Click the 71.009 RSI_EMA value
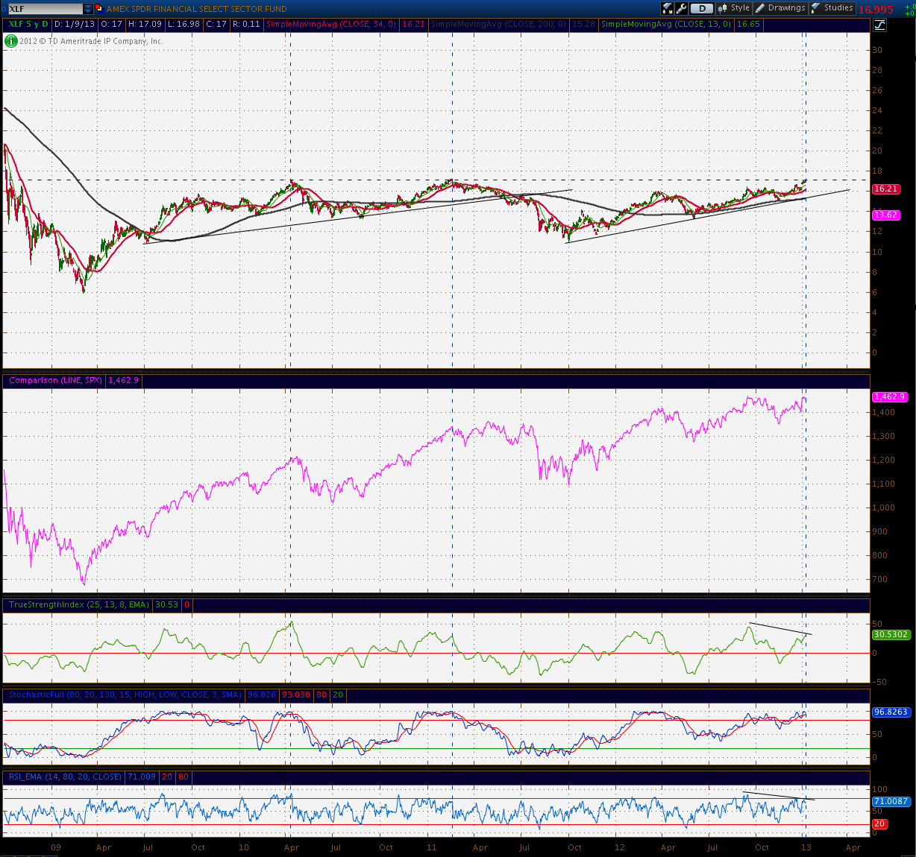 [x=141, y=777]
